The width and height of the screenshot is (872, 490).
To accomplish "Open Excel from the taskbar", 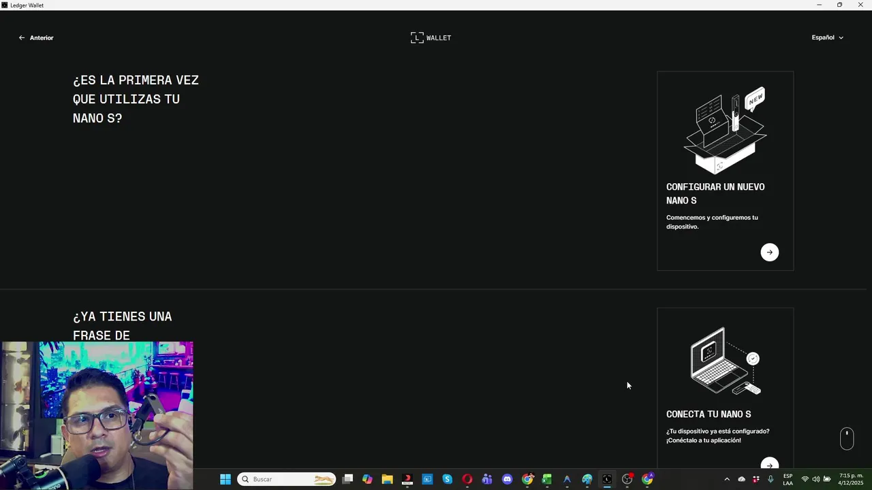I will click(x=546, y=479).
